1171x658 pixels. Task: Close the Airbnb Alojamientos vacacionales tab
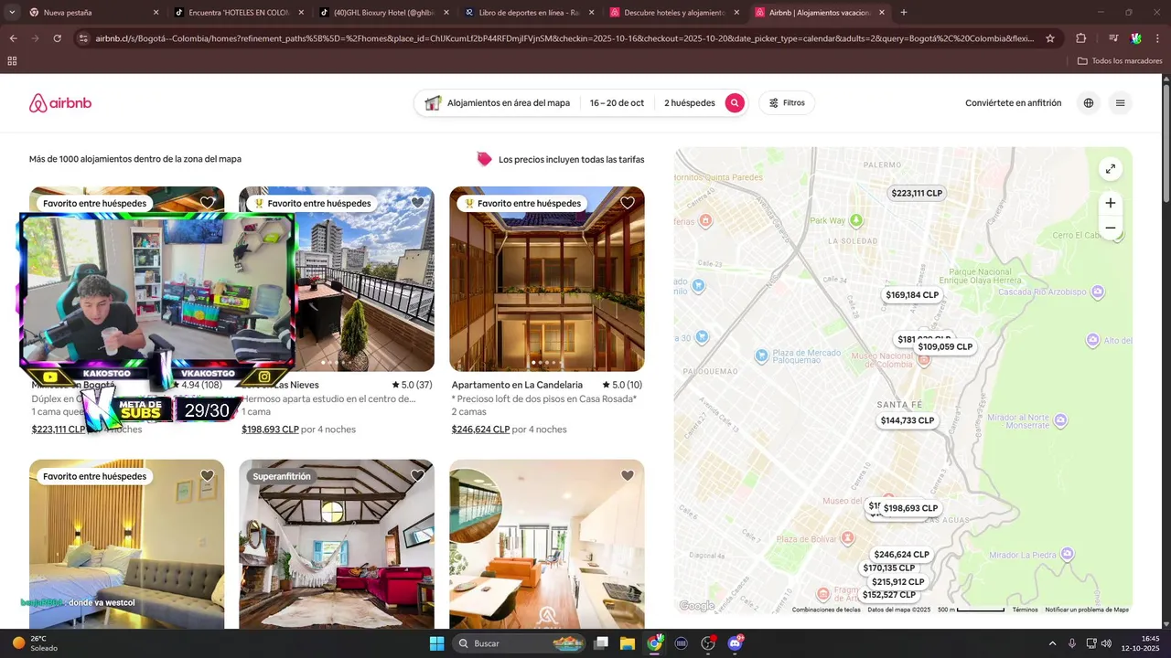point(882,13)
